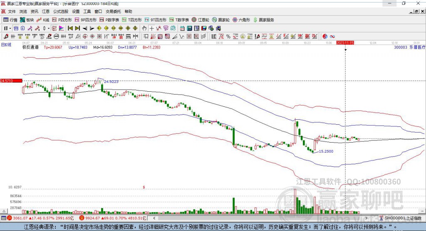Image resolution: width=426 pixels, height=231 pixels.
Task: Step chart left with black arrow
Action: click(85, 28)
